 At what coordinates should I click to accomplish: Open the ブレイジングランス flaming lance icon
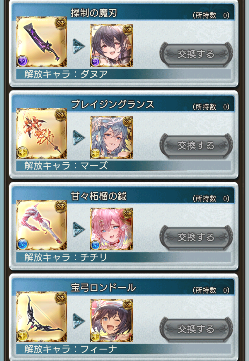pyautogui.click(x=42, y=134)
